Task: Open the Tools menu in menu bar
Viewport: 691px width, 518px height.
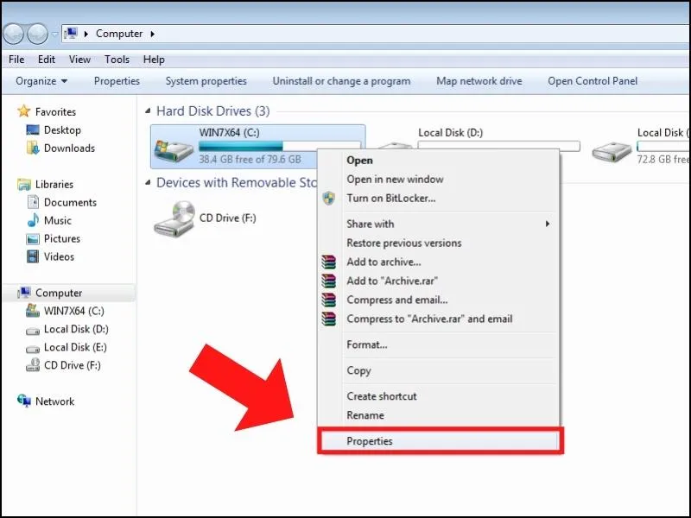Action: (x=117, y=60)
